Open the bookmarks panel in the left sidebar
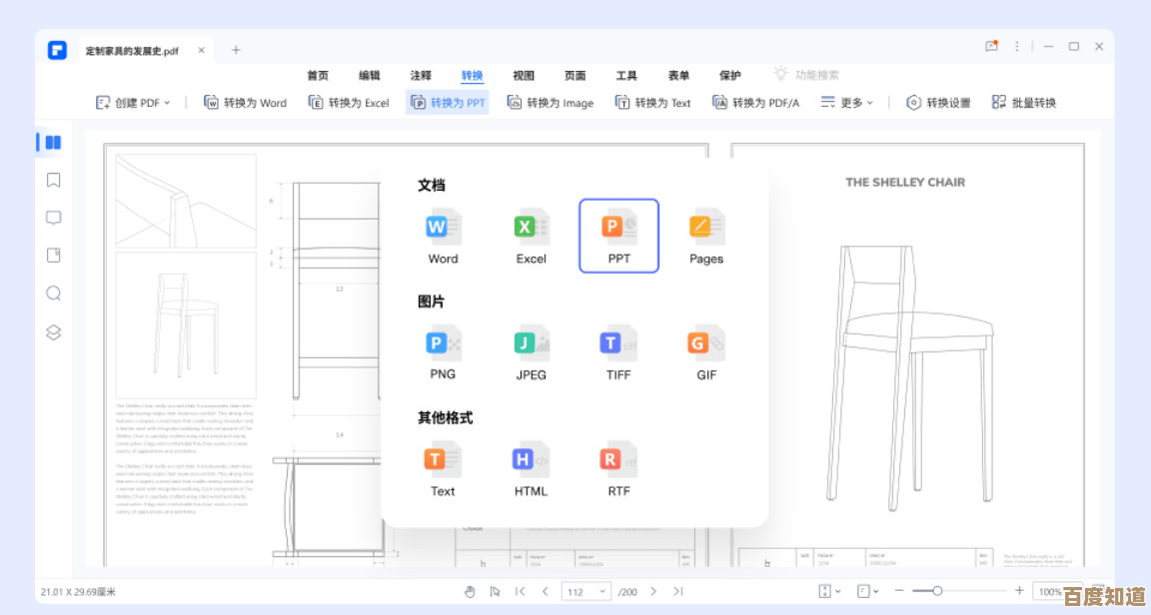This screenshot has height=615, width=1151. pos(52,180)
